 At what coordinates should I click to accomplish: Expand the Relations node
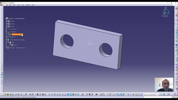pyautogui.click(x=6, y=37)
